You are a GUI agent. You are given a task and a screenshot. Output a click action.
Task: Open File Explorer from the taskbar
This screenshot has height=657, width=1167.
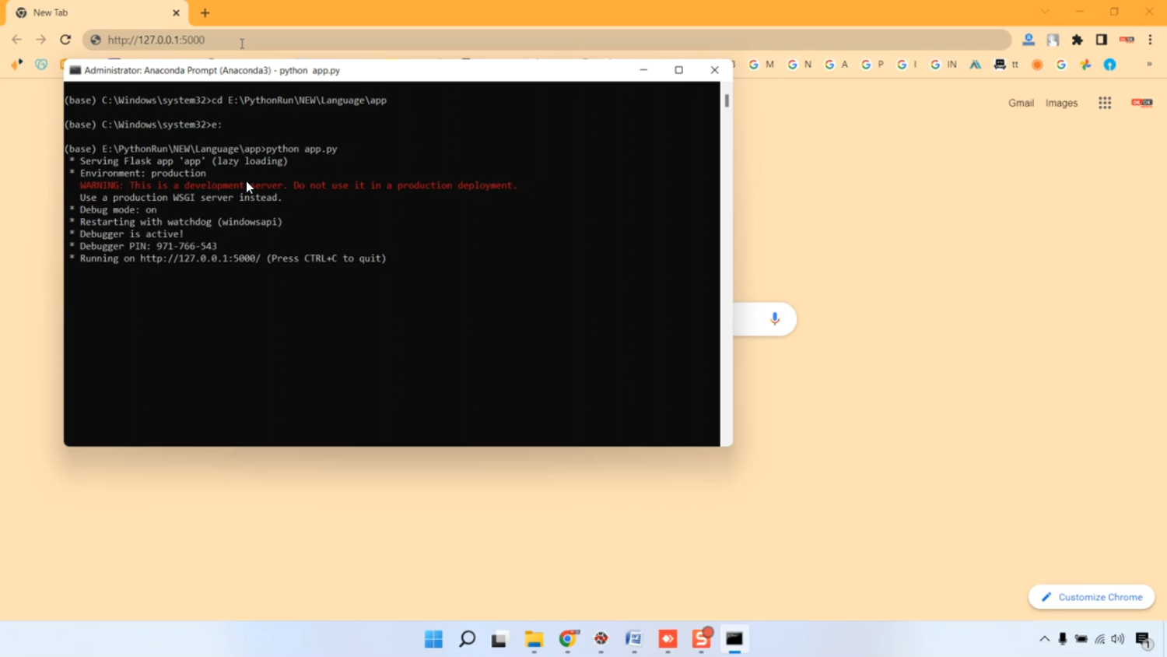(534, 639)
